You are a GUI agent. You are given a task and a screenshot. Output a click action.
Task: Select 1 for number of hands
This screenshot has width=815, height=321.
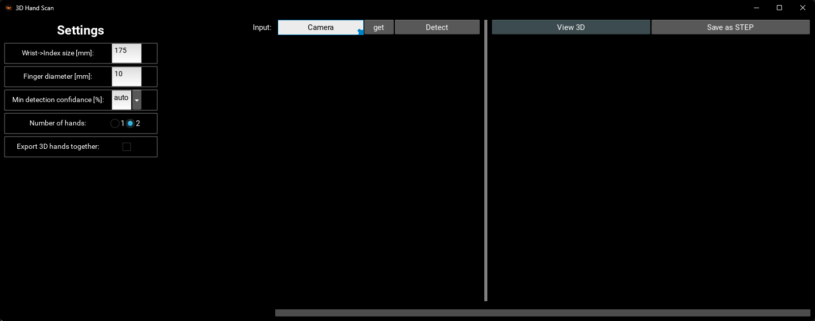(115, 123)
